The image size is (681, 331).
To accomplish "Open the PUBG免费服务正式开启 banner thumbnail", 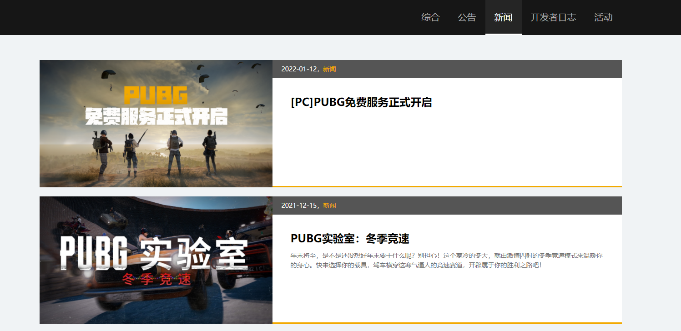I will 156,124.
